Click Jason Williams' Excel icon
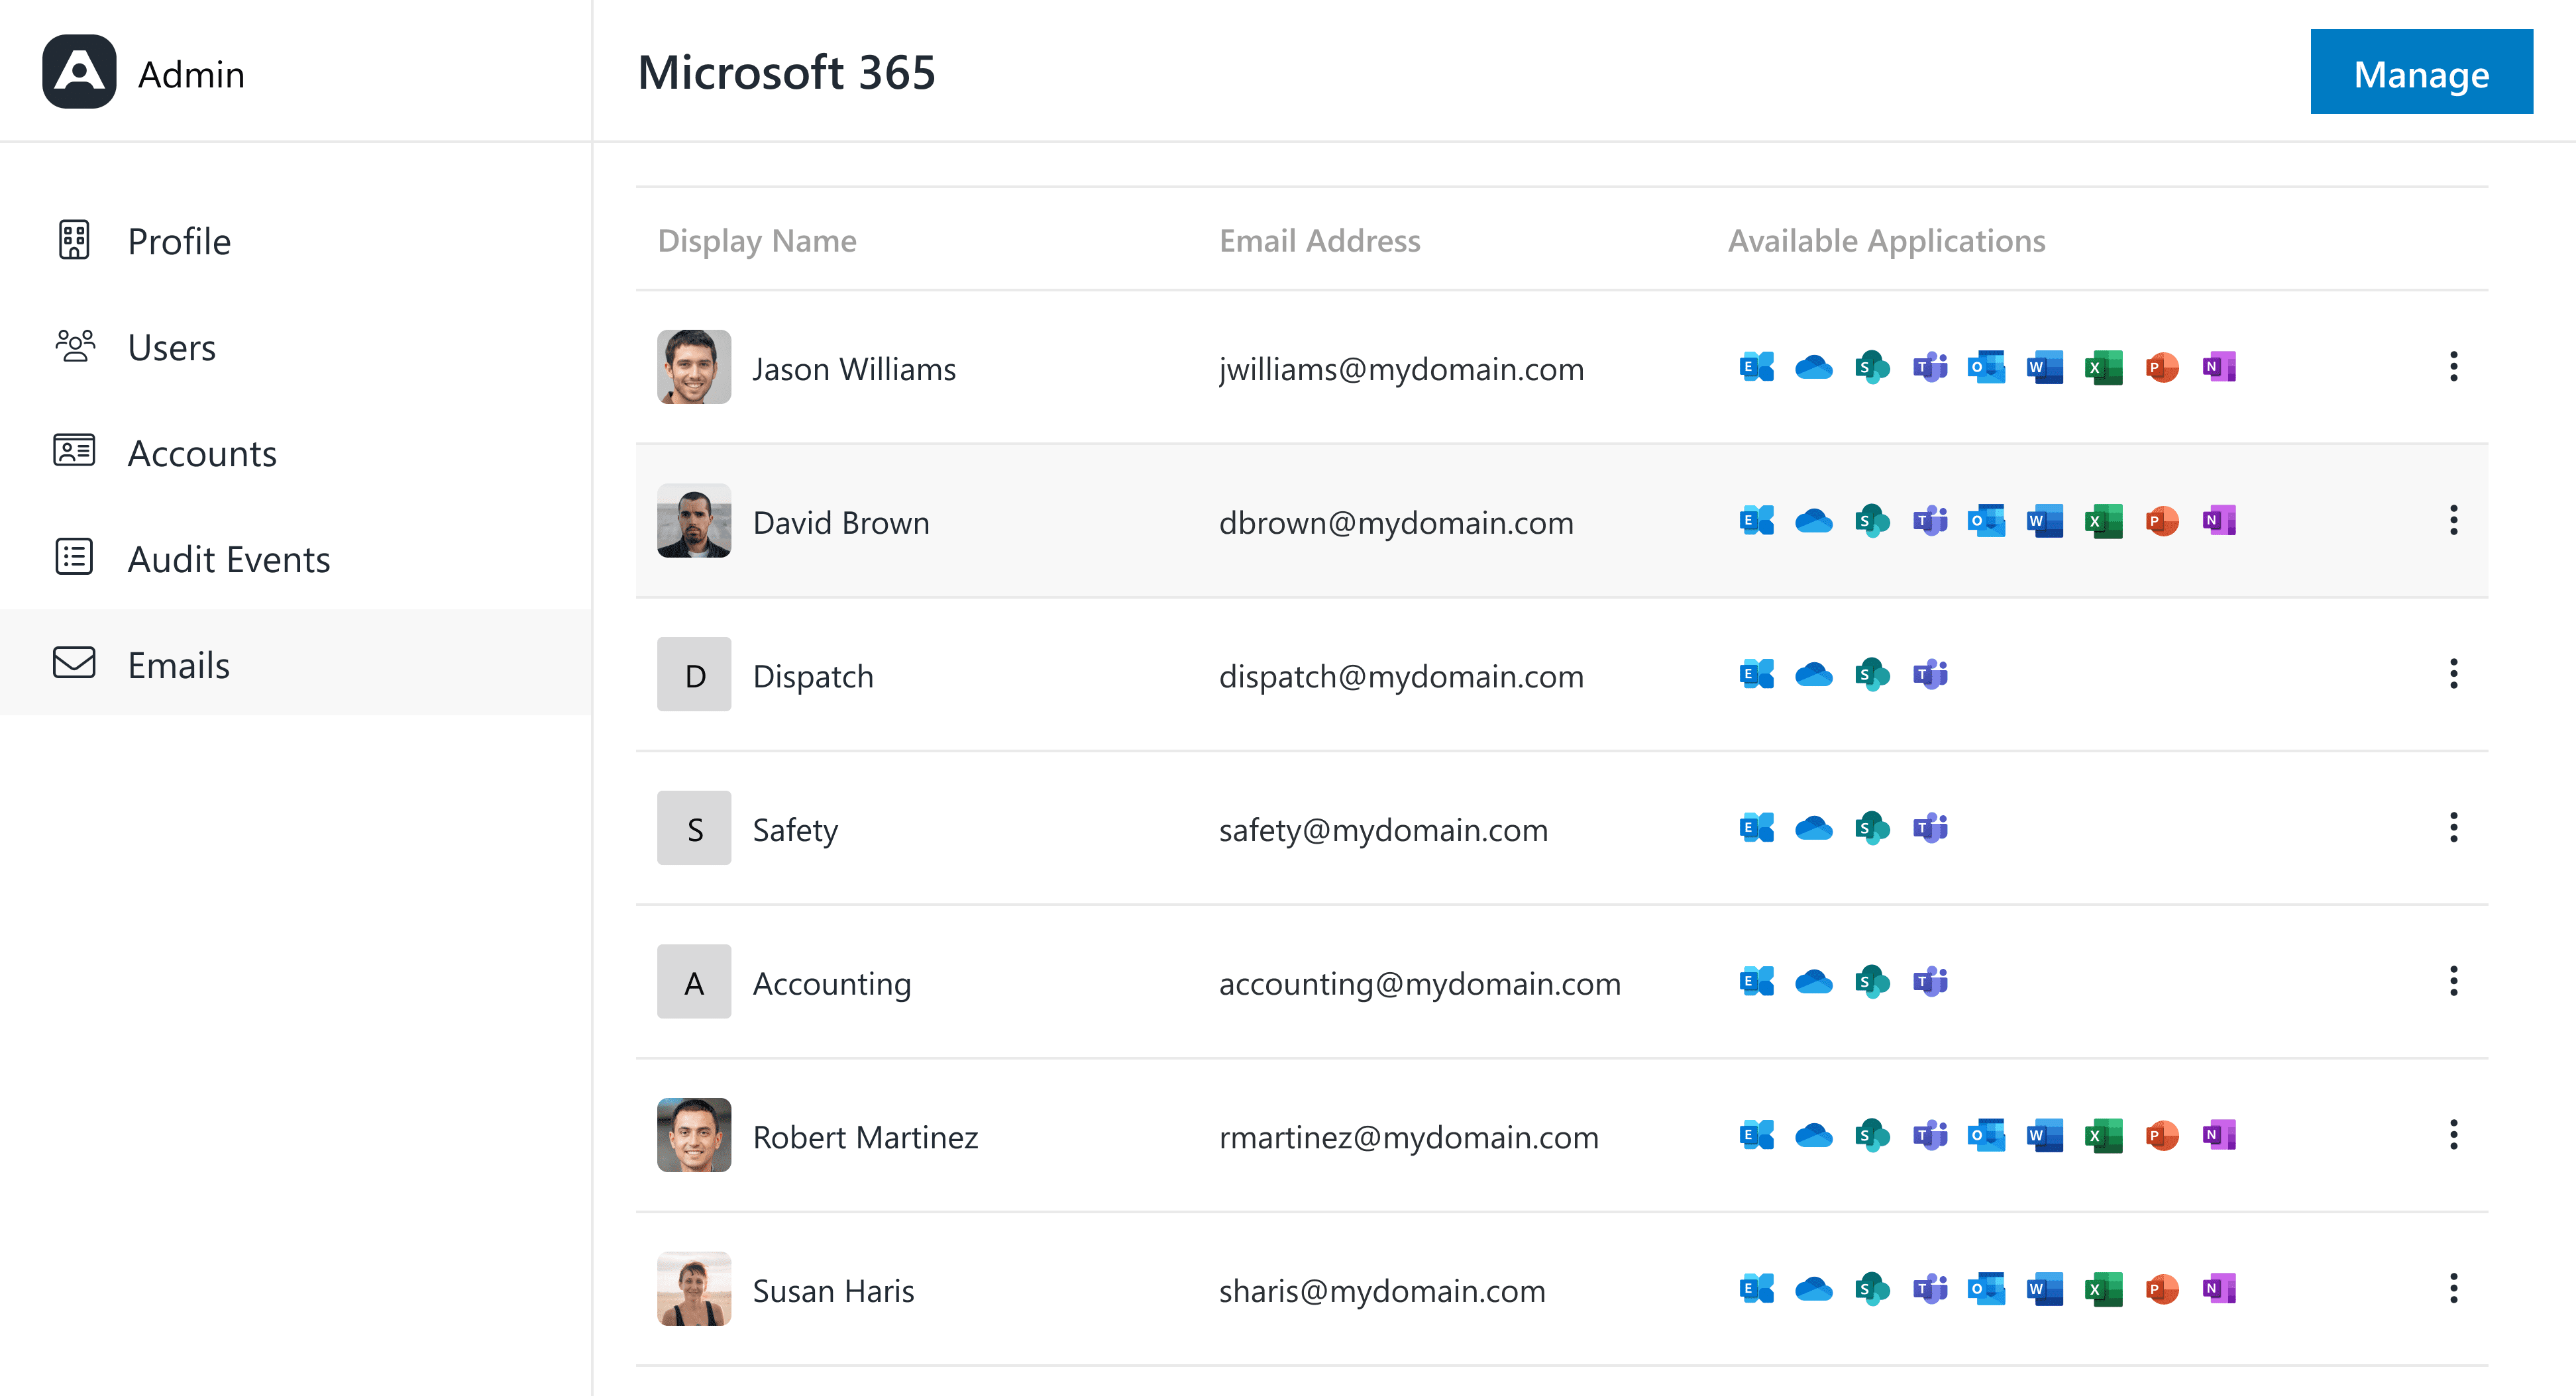Viewport: 2576px width, 1396px height. 2103,368
